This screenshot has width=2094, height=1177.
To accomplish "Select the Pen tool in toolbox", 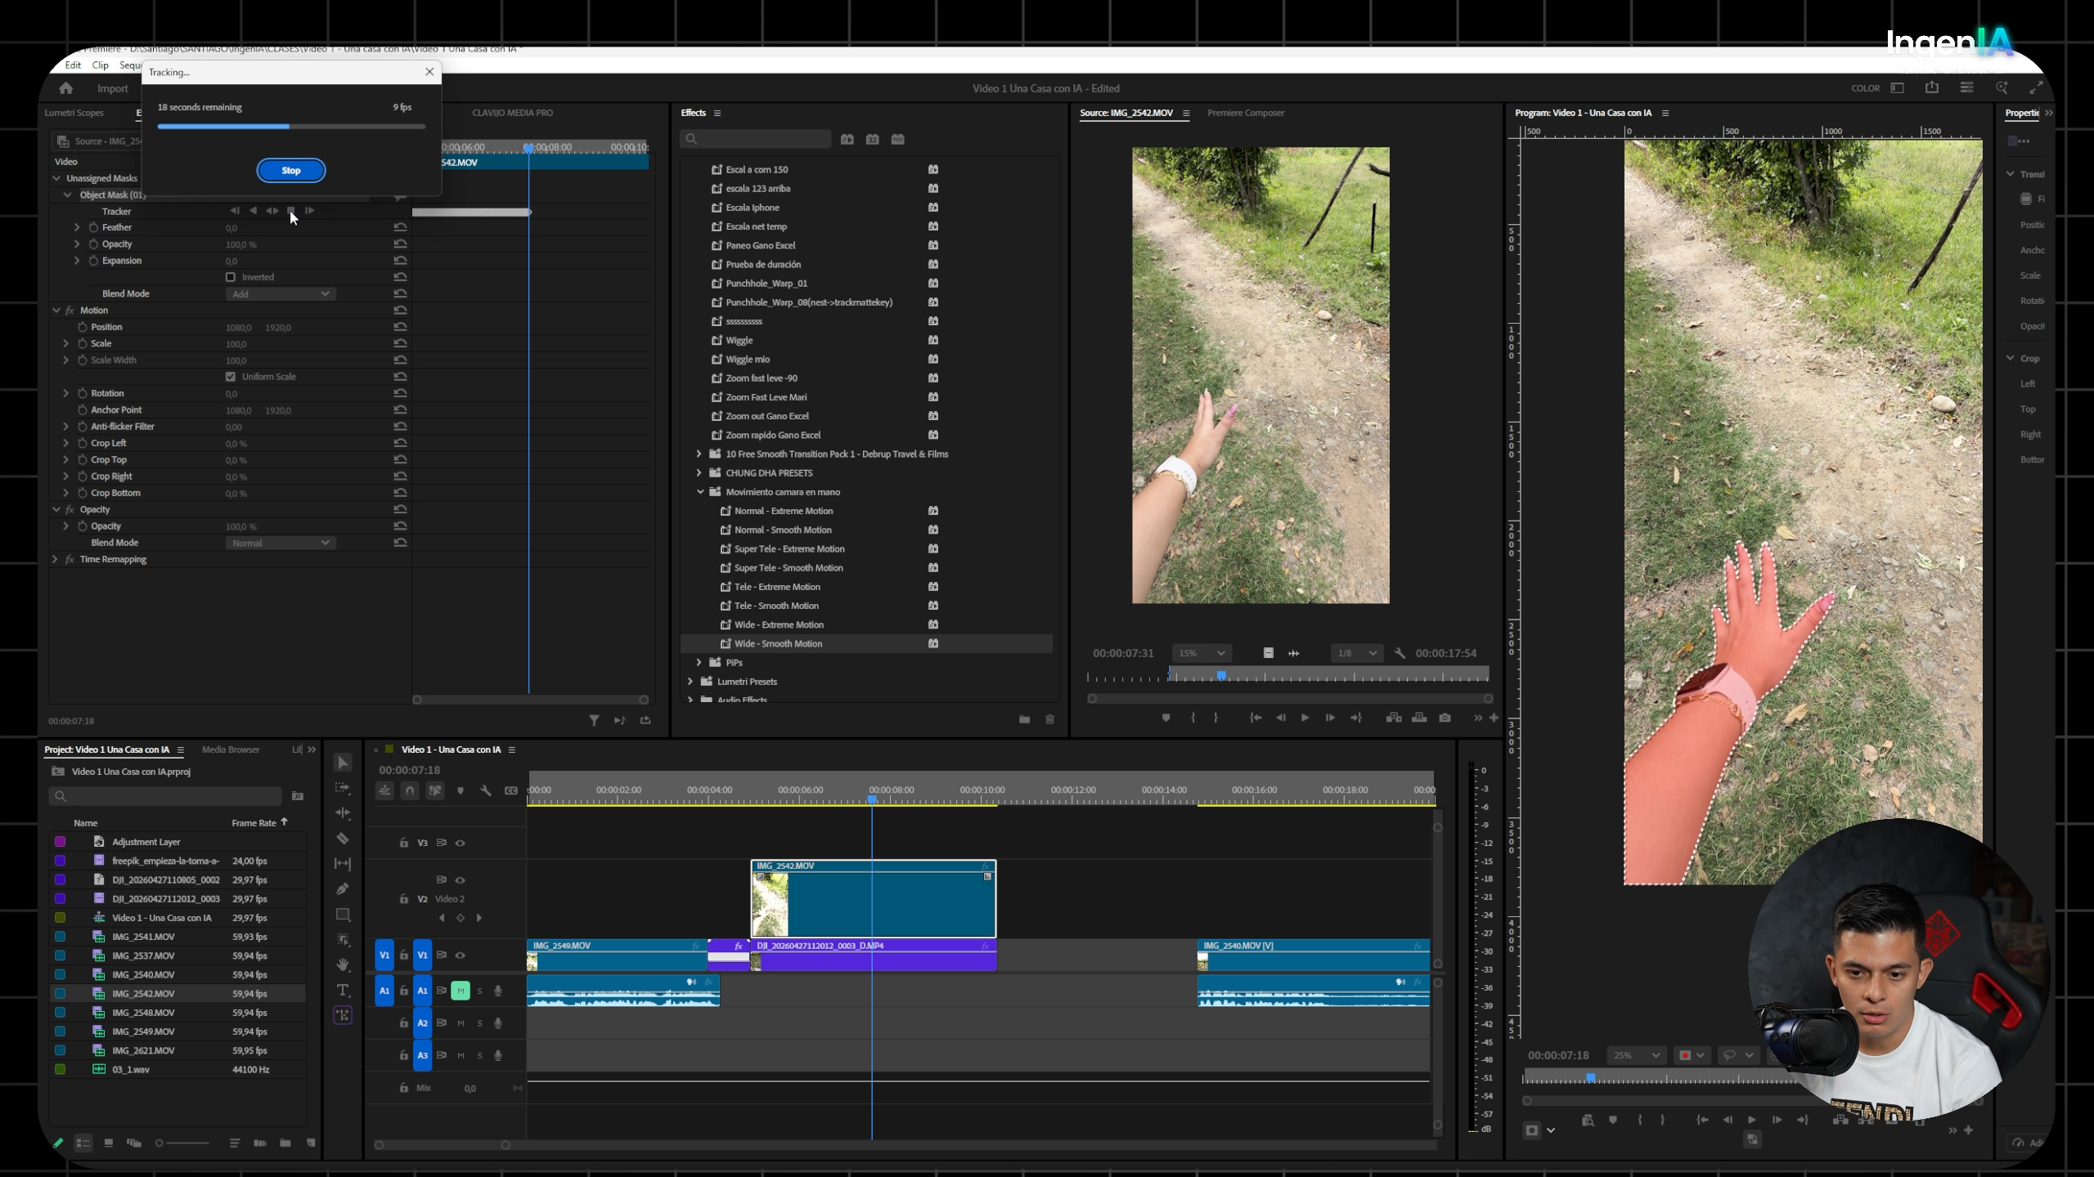I will [x=343, y=888].
